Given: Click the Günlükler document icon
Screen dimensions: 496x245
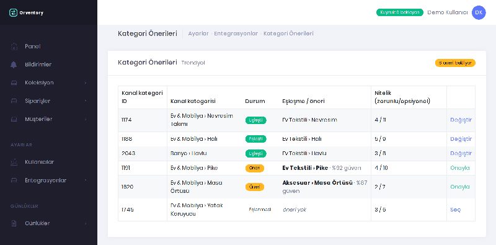Looking at the screenshot, I should coord(14,223).
